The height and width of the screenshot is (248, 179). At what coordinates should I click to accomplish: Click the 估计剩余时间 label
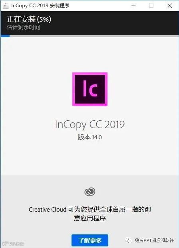click(24, 27)
